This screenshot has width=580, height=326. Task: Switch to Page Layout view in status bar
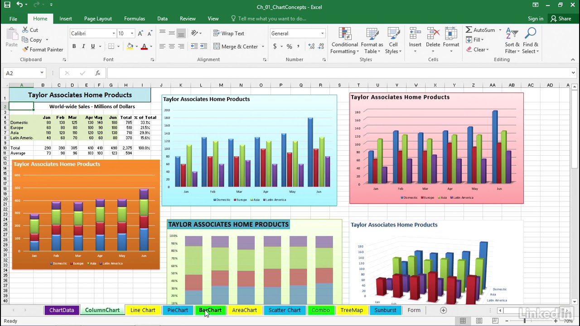click(479, 321)
